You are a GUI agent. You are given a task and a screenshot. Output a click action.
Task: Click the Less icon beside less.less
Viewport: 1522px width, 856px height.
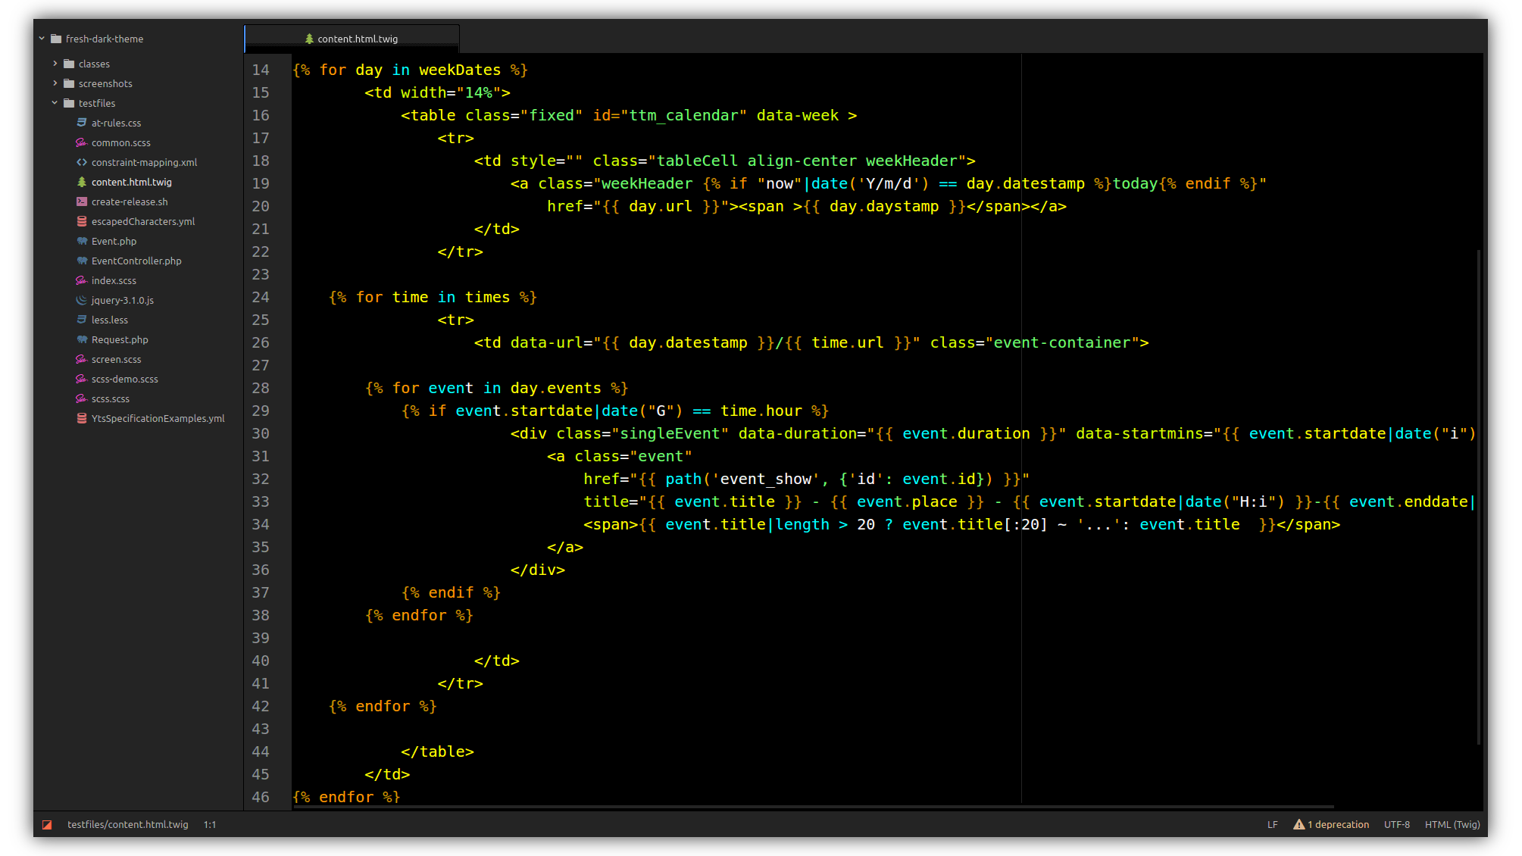[x=82, y=320]
